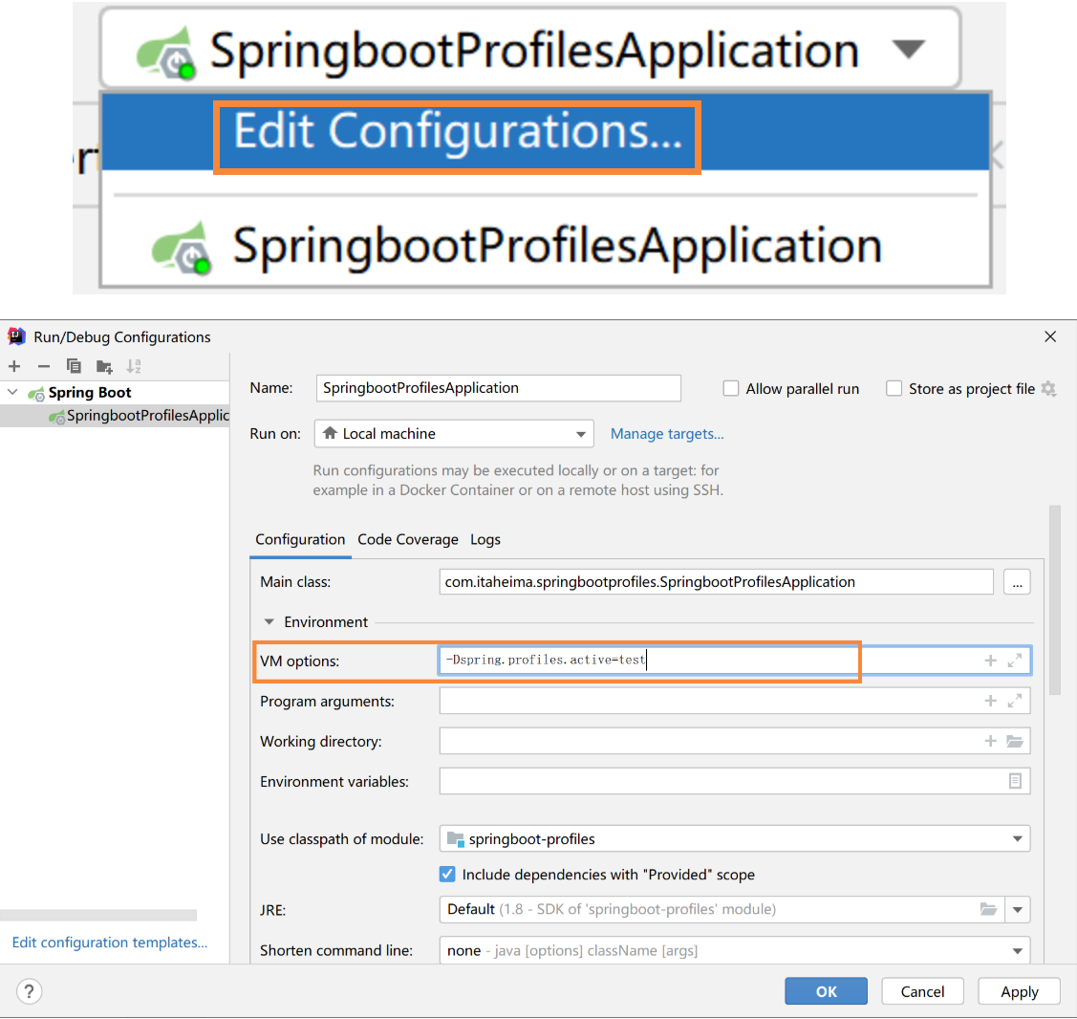Expand the Program arguments field editor
This screenshot has height=1019, width=1077.
tap(1015, 701)
